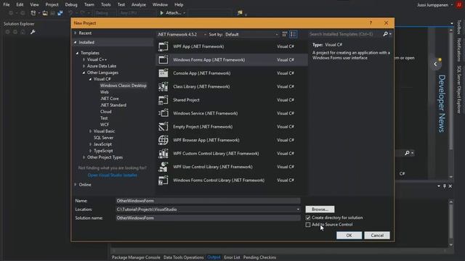Click the Cancel button

(x=377, y=235)
